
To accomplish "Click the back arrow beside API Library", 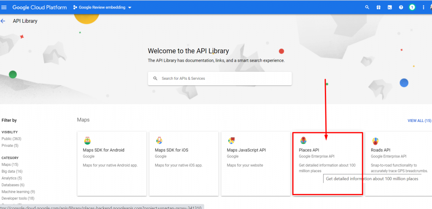I will [x=3, y=21].
